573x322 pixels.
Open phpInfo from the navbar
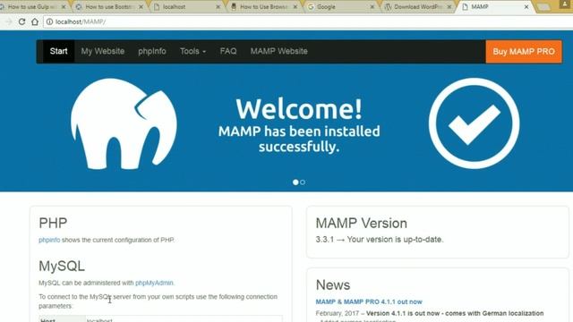152,52
